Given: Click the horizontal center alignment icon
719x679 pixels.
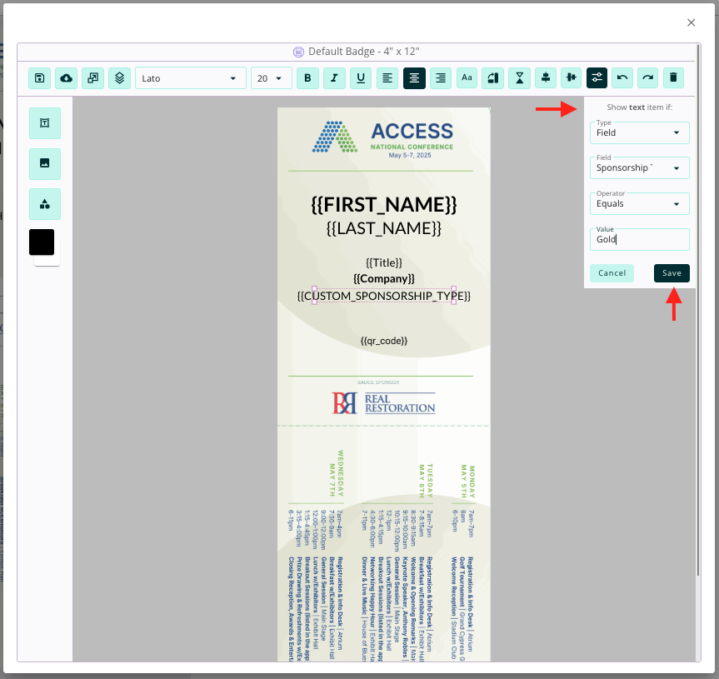Looking at the screenshot, I should click(x=545, y=78).
